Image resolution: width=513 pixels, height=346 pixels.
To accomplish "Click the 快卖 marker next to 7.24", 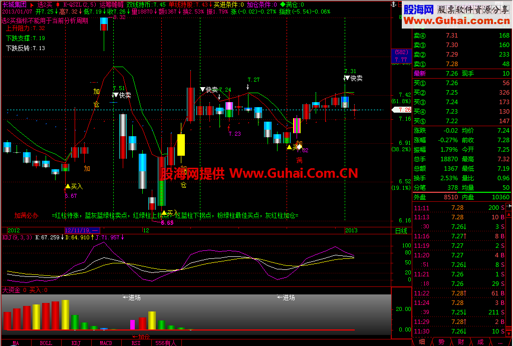I will point(209,89).
